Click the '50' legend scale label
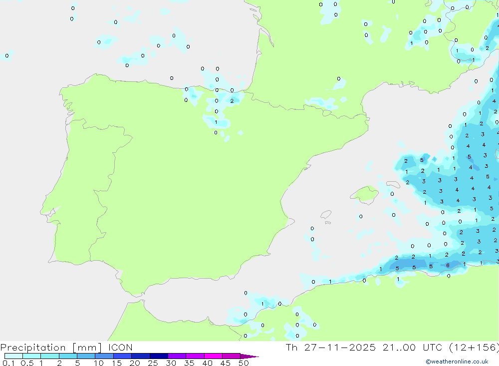499x366 pixels. (244, 363)
